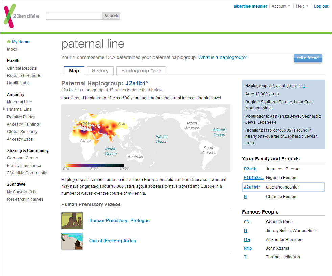Click the J2a1b1* heading in Paternal Haplogroup title
Viewport: 332px width, 276px height.
[137, 83]
